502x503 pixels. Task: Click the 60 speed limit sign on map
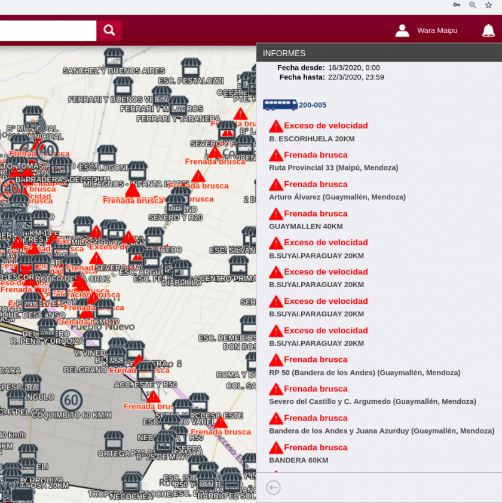(x=72, y=400)
